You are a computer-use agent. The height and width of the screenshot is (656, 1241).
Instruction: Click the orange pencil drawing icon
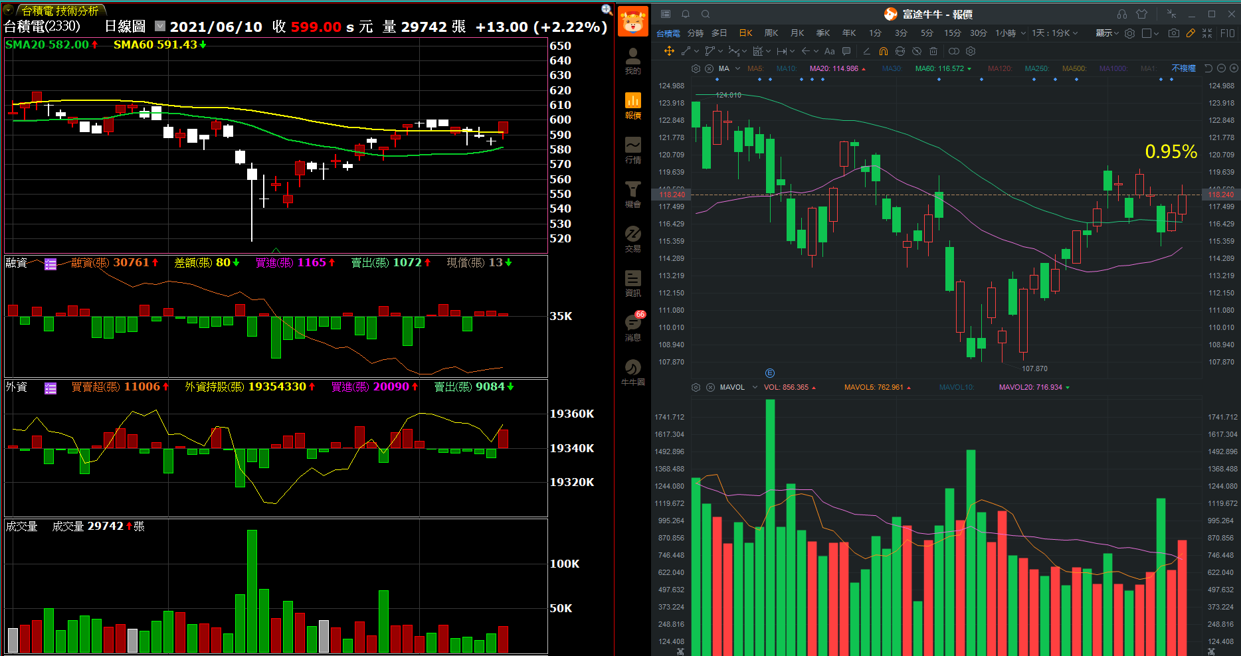coord(1191,33)
